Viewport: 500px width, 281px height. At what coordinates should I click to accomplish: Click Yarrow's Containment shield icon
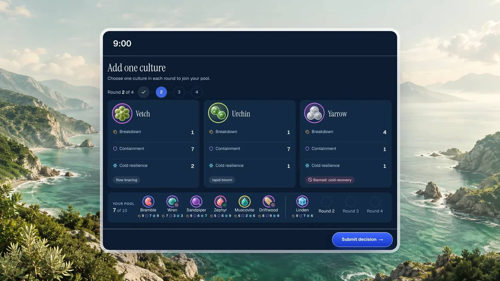307,149
